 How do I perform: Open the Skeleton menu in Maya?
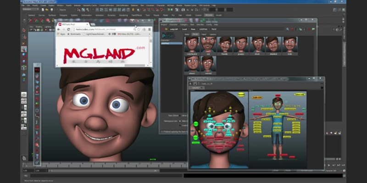(134, 5)
